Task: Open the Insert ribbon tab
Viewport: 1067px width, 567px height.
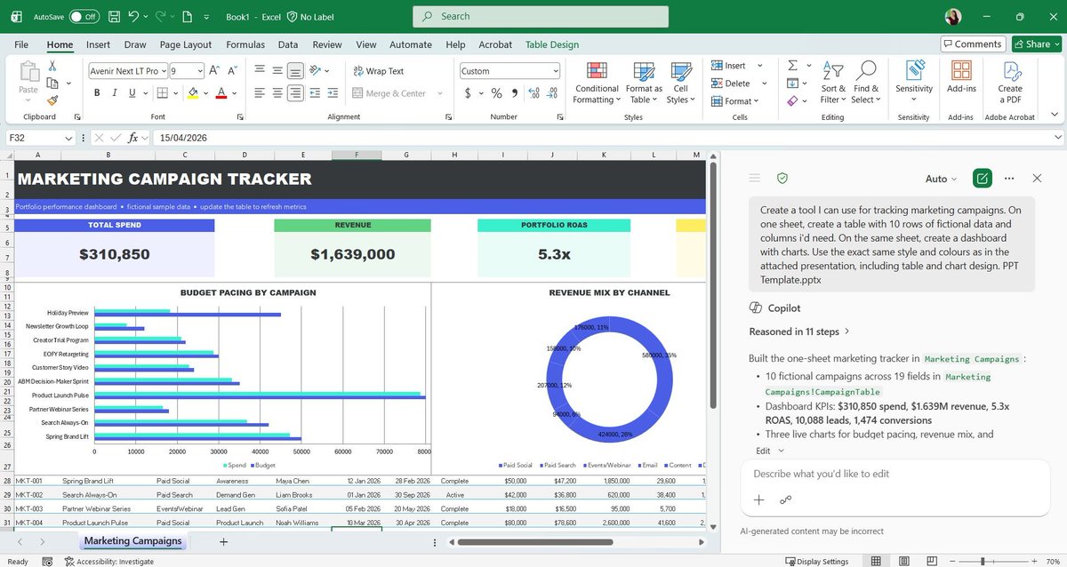Action: click(99, 44)
